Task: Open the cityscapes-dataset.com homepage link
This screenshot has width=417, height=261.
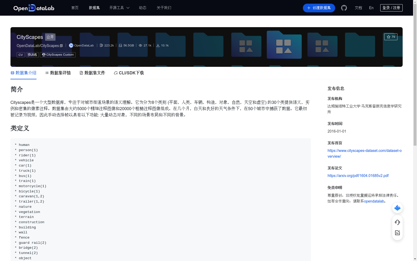Action: point(364,153)
